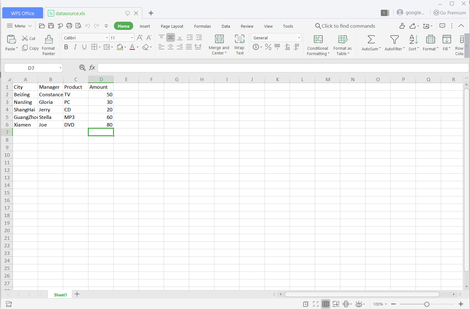Click the Open file folder icon
This screenshot has height=309, width=470.
tap(42, 26)
